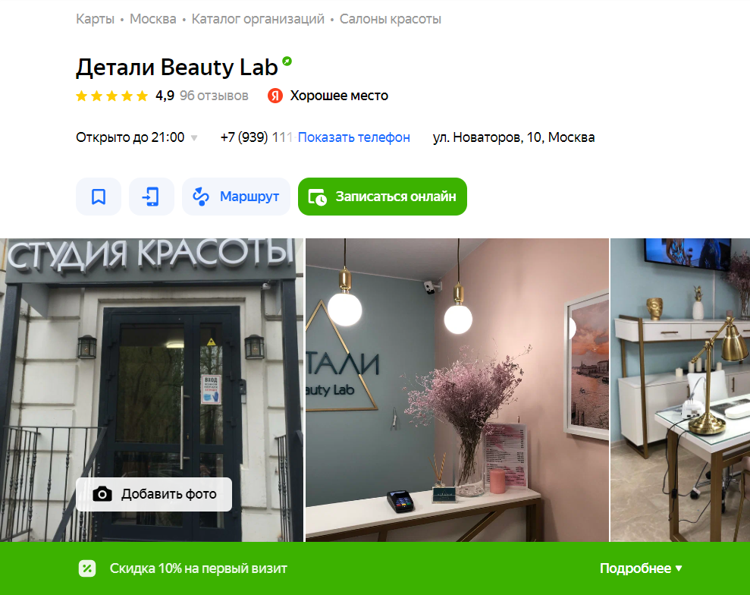The width and height of the screenshot is (750, 595).
Task: Click the route icon on Маршрут button
Action: 201,197
